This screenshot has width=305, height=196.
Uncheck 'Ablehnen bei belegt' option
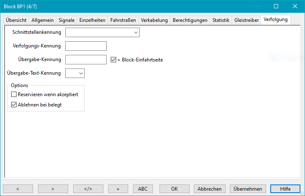(x=14, y=105)
